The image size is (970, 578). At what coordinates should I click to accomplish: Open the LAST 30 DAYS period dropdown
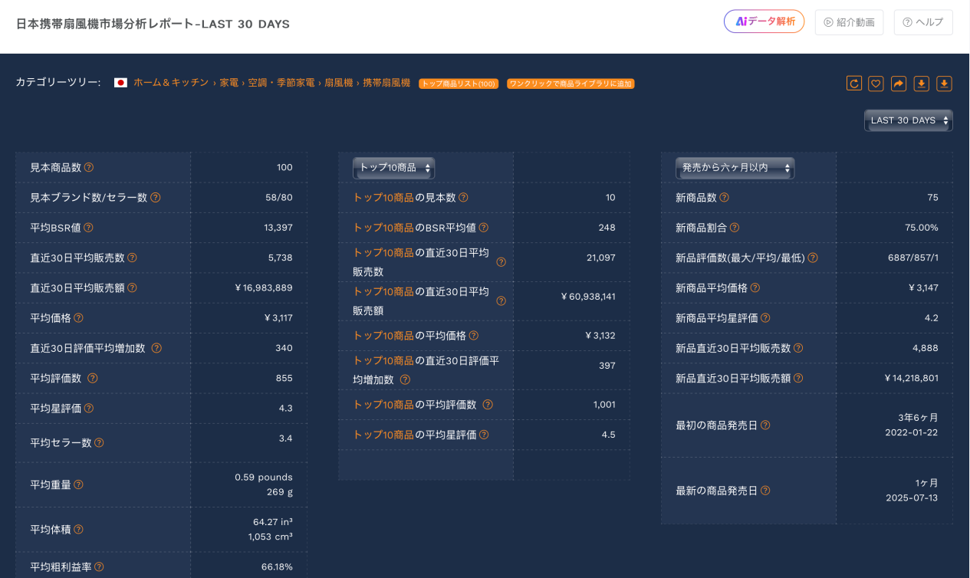coord(908,121)
